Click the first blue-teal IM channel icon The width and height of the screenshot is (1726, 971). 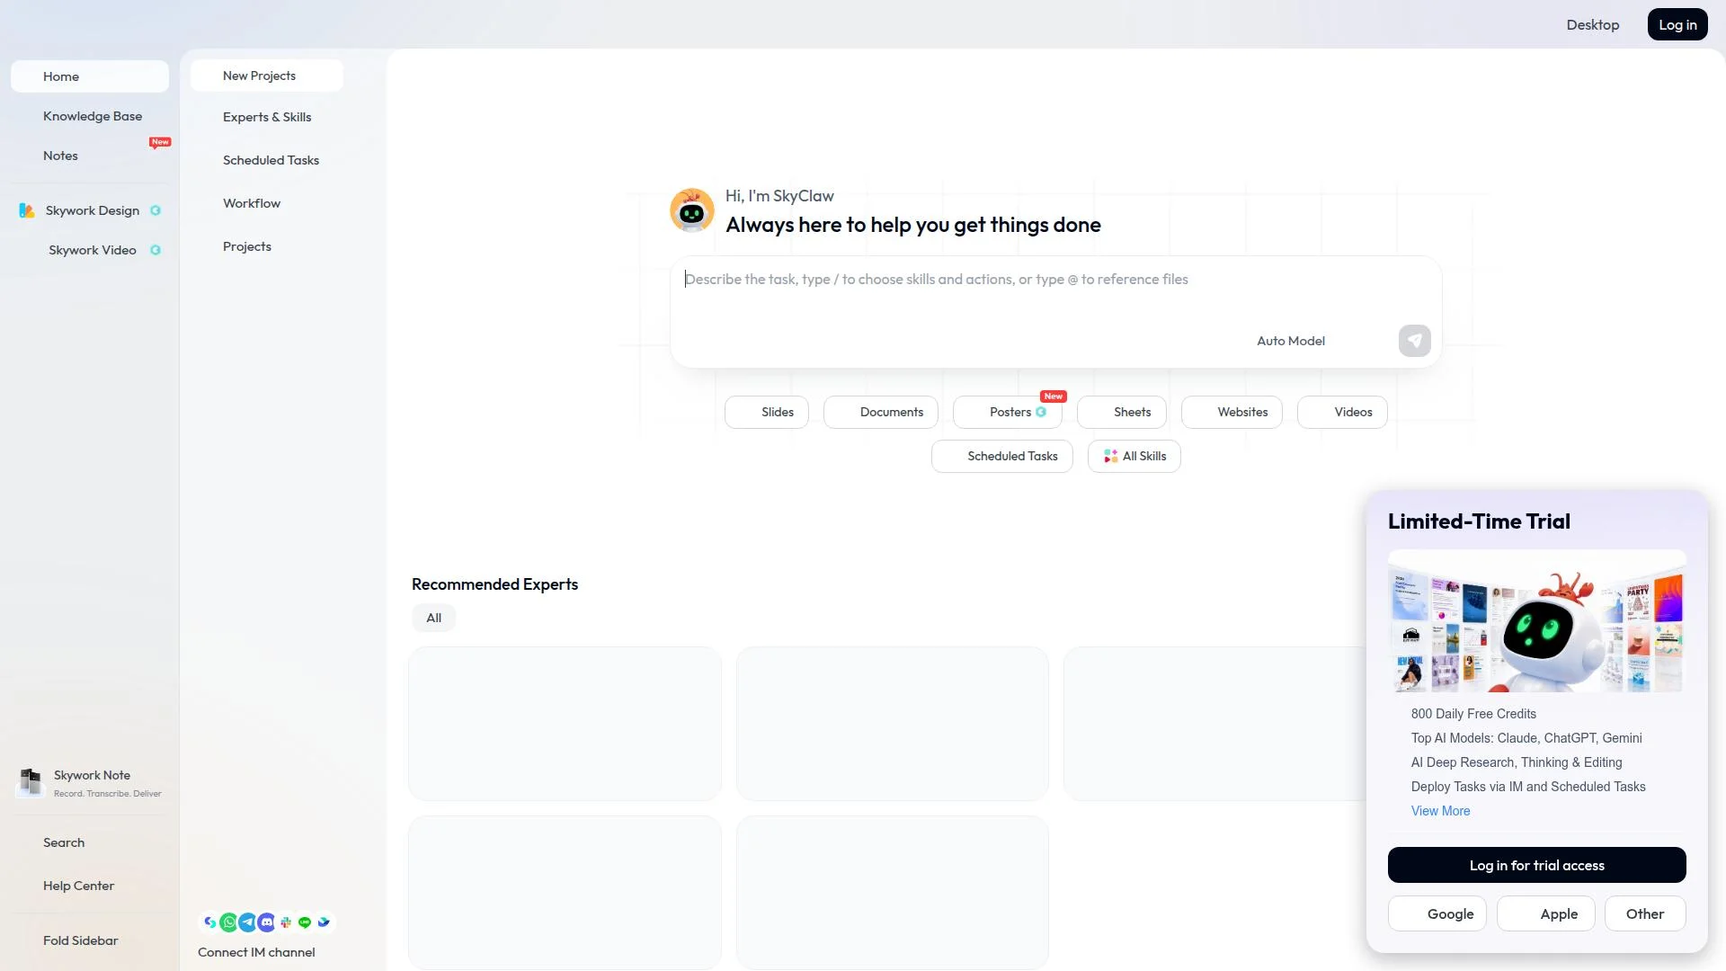209,922
